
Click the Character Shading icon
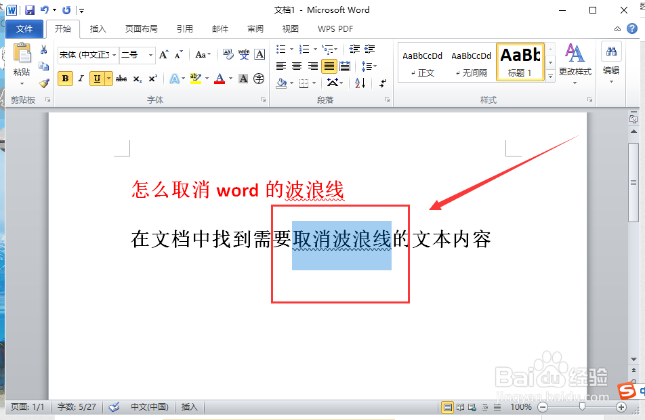[243, 79]
